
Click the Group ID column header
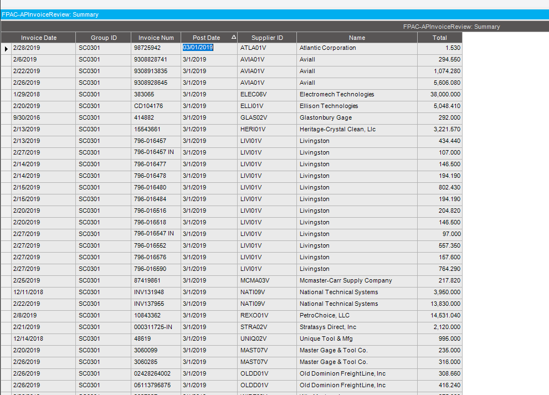coord(104,38)
